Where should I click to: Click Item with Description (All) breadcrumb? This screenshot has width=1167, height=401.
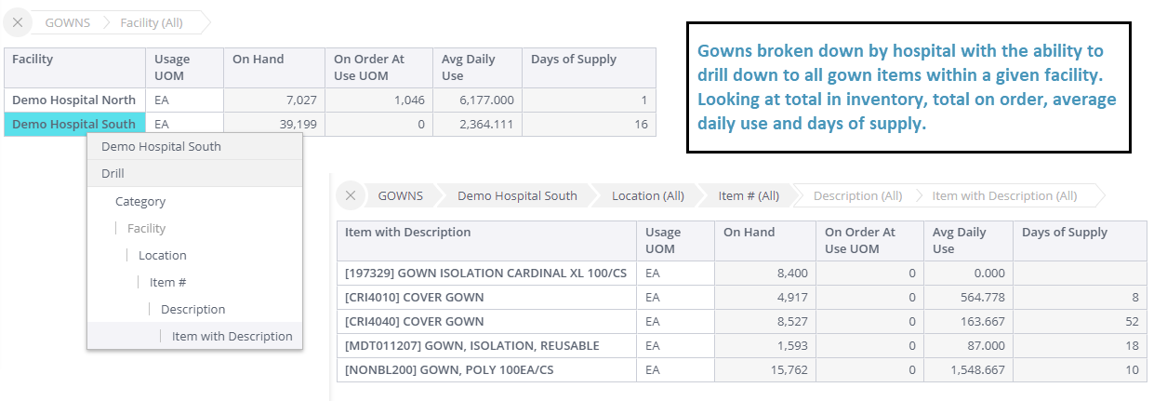click(1004, 195)
